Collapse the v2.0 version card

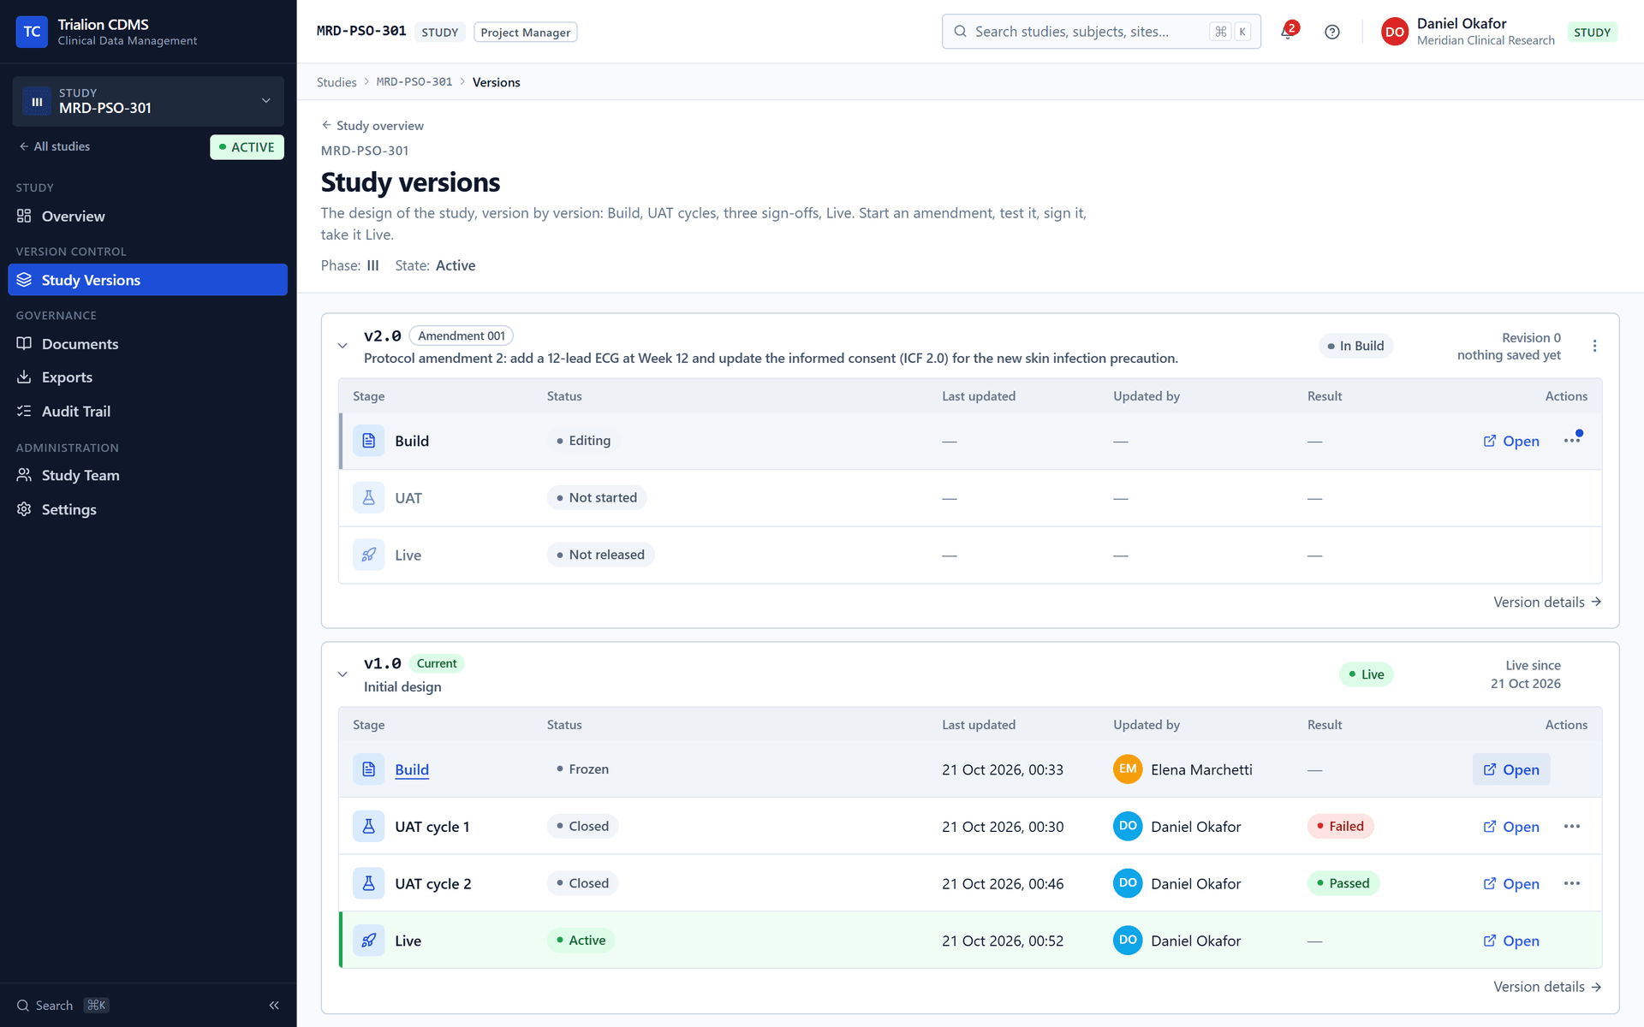point(342,346)
